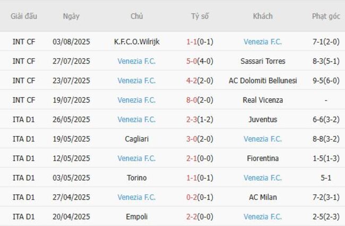
Task: Open the Sassari Torres team link
Action: [263, 61]
